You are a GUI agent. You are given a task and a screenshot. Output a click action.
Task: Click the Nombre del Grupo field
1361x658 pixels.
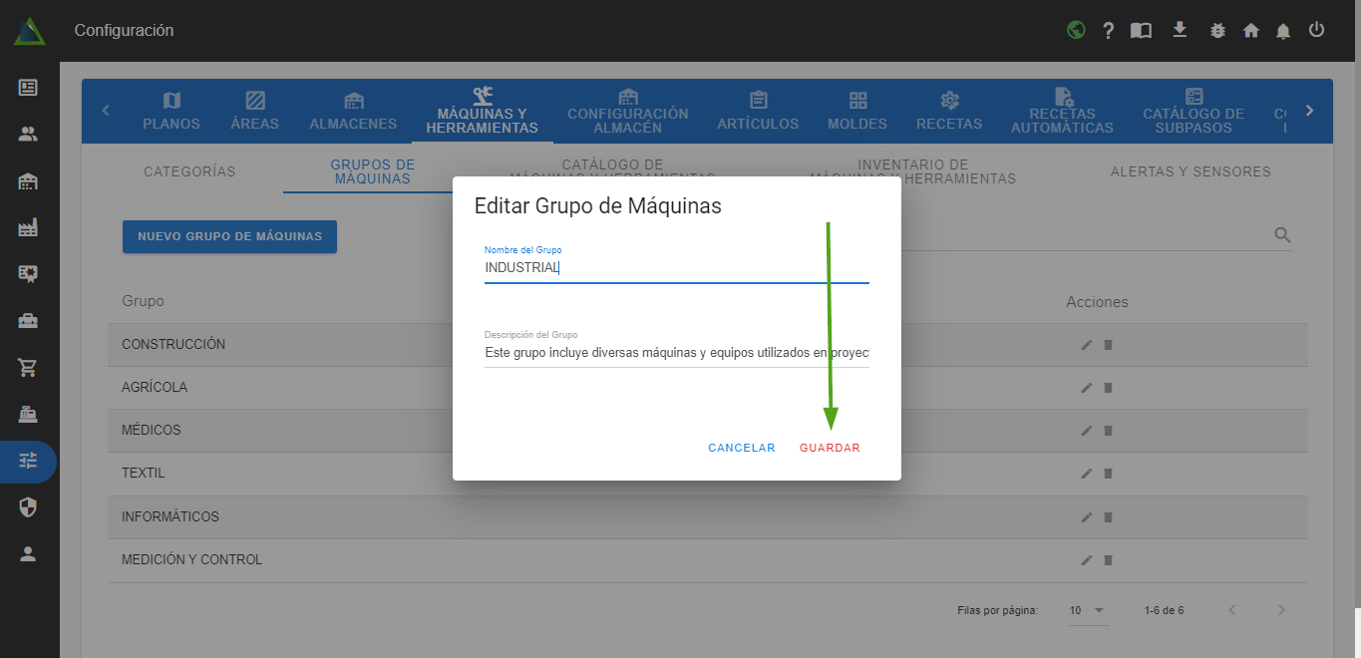pyautogui.click(x=676, y=267)
